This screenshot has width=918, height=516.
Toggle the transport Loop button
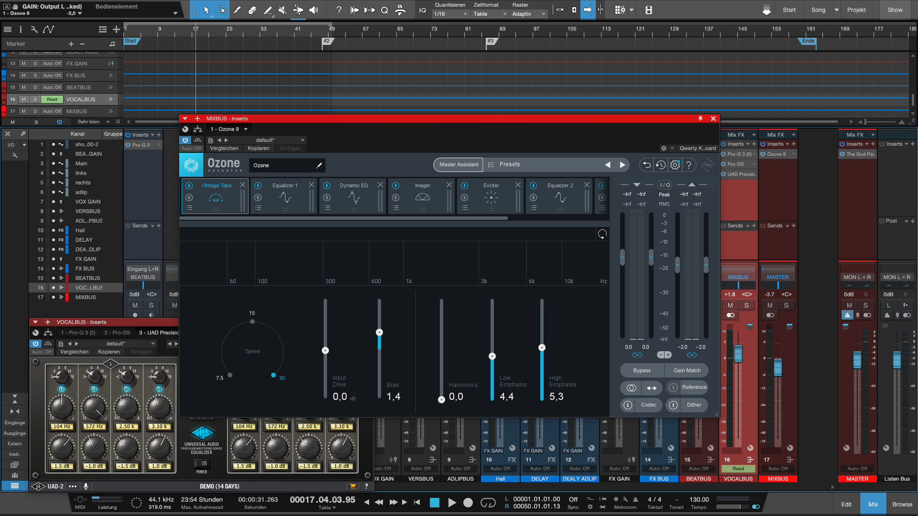(488, 503)
